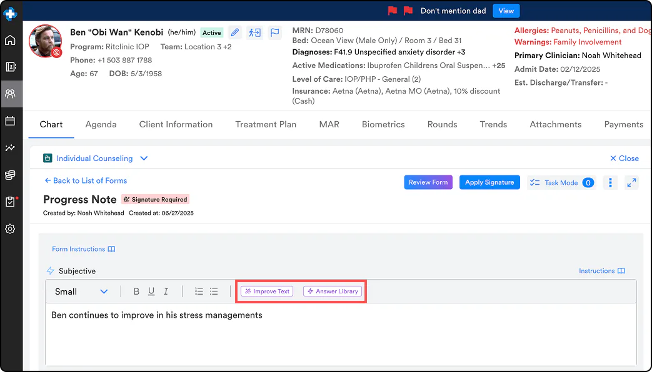652x372 pixels.
Task: Click the first red flag in banner
Action: [x=392, y=11]
